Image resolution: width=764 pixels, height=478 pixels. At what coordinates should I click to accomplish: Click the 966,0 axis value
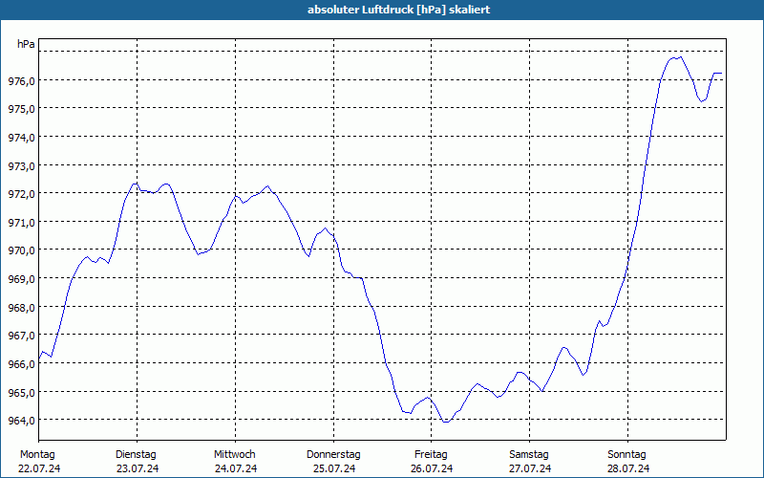click(x=21, y=364)
